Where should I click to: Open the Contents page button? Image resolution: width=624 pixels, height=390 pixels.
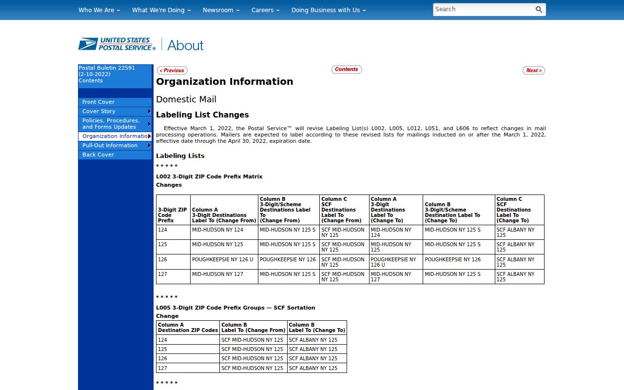[x=347, y=69]
